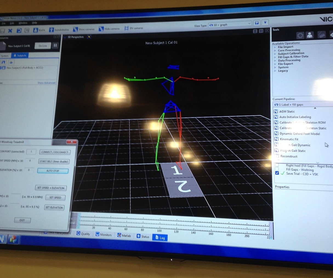
Task: Click the DV cameras toolbar icon
Action: coord(126,28)
